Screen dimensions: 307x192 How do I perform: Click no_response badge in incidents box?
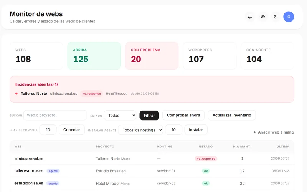pos(91,94)
